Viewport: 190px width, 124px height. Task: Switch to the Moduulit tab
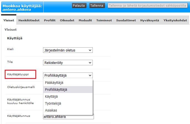(x=85, y=20)
